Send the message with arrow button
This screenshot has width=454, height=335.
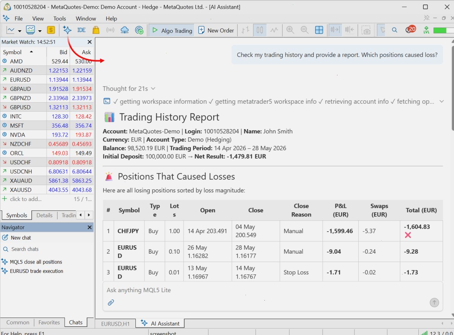[434, 302]
